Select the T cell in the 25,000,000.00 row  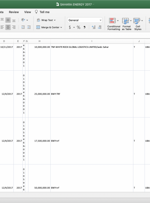tap(139, 94)
